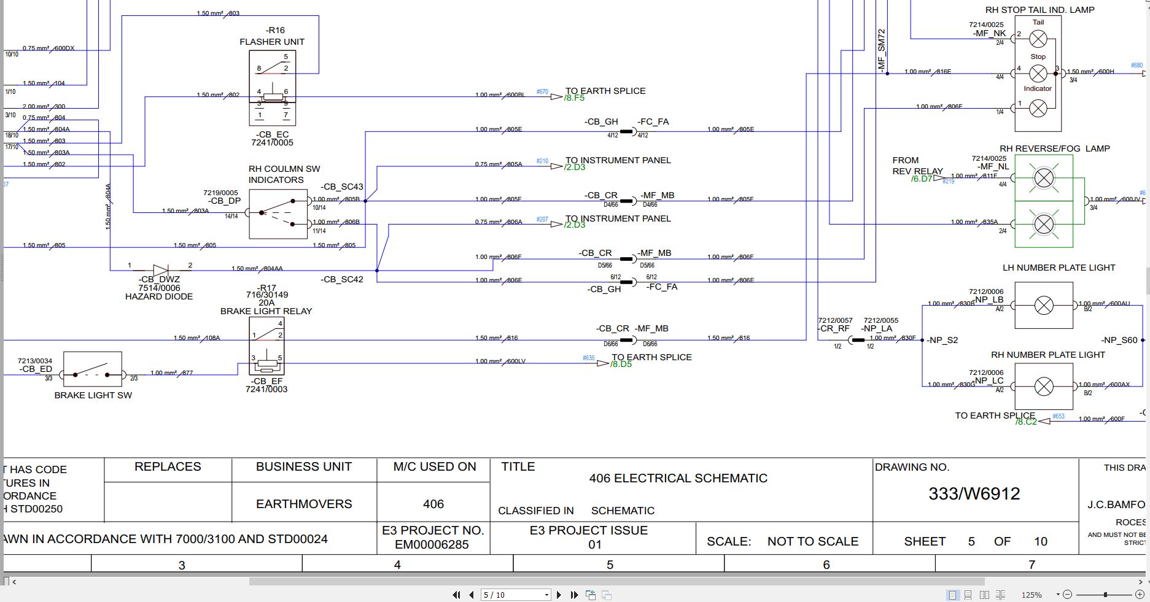The image size is (1150, 602).
Task: Open the /2.D3 instrument panel cross-reference
Action: [574, 166]
